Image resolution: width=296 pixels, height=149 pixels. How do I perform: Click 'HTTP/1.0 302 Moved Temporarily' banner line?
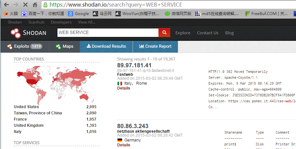click(x=238, y=72)
